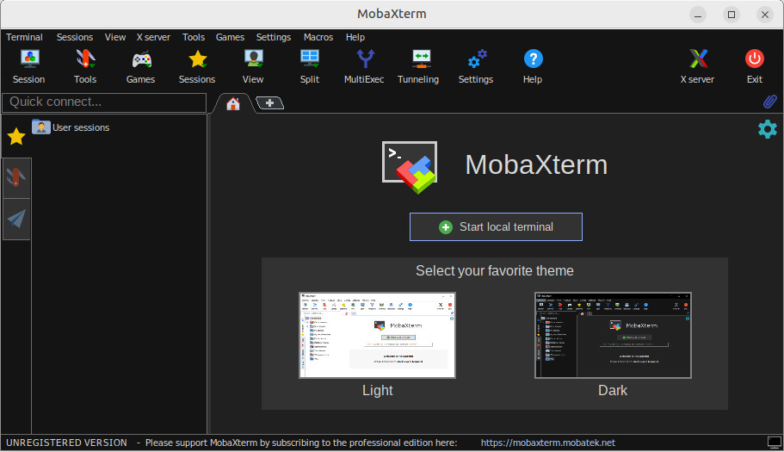Open the teal gear settings icon
This screenshot has height=452, width=784.
coord(768,129)
